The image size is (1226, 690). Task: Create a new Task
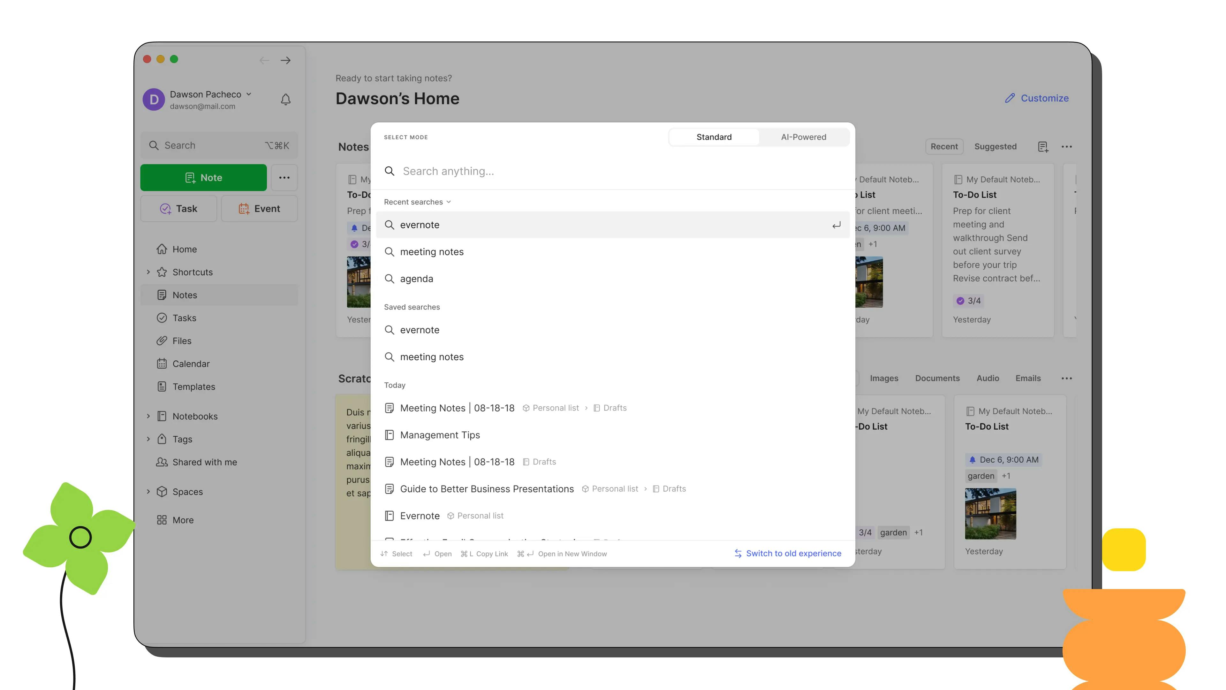coord(178,209)
